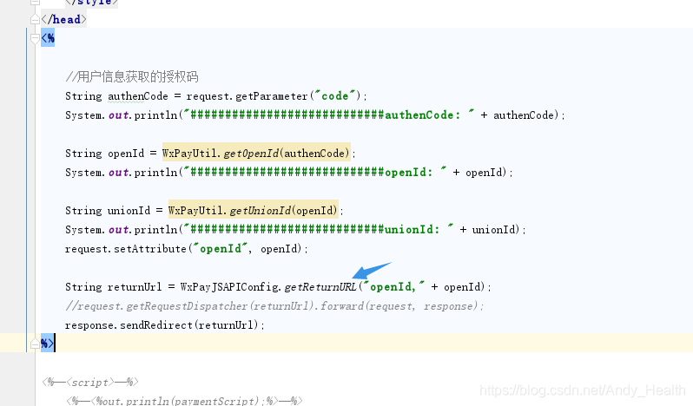
Task: Click the openId: string in println
Action: point(315,173)
